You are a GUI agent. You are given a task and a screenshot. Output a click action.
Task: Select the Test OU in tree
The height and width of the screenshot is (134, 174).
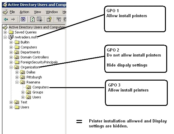24,102
